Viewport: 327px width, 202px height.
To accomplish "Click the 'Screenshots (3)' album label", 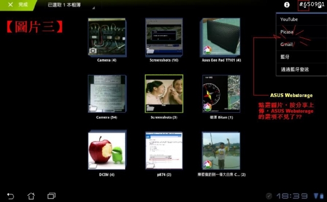I will coord(164,117).
